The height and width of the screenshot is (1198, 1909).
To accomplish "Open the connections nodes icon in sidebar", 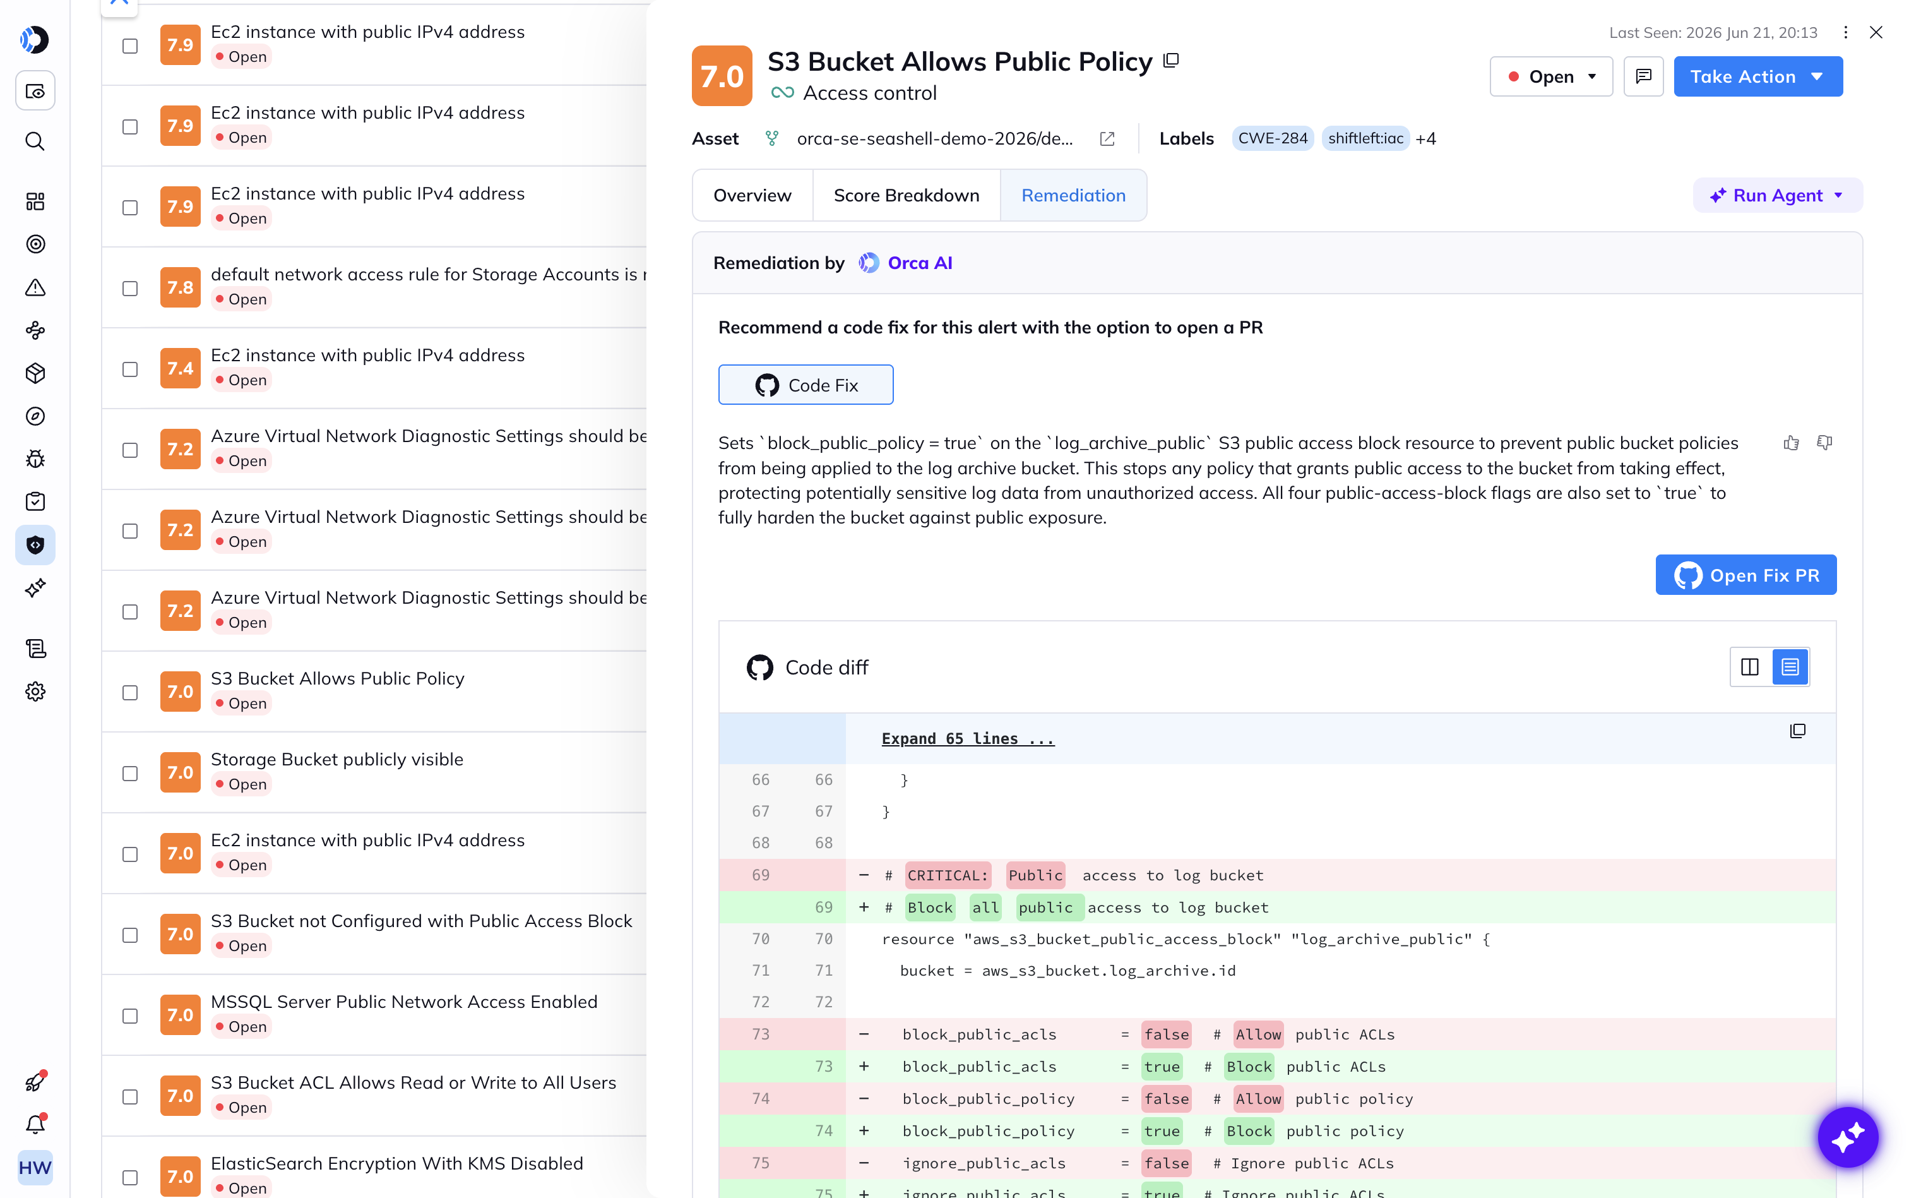I will [x=35, y=330].
